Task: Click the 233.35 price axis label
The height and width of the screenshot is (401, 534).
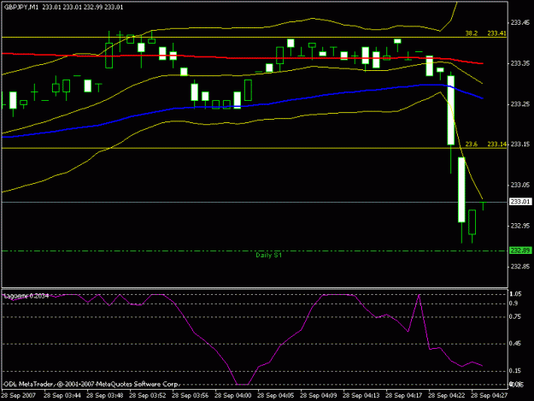Action: 520,63
